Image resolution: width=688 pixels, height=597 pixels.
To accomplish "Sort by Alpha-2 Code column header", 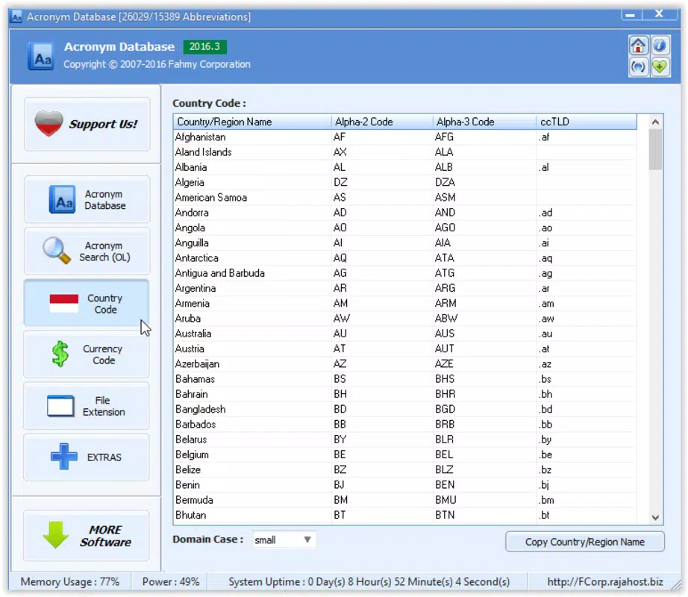I will coord(382,122).
